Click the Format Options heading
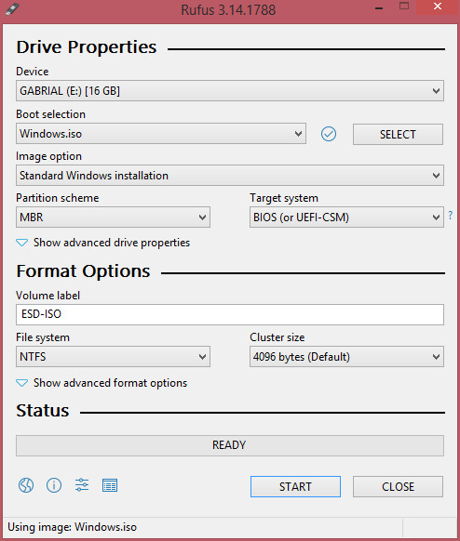 click(83, 271)
